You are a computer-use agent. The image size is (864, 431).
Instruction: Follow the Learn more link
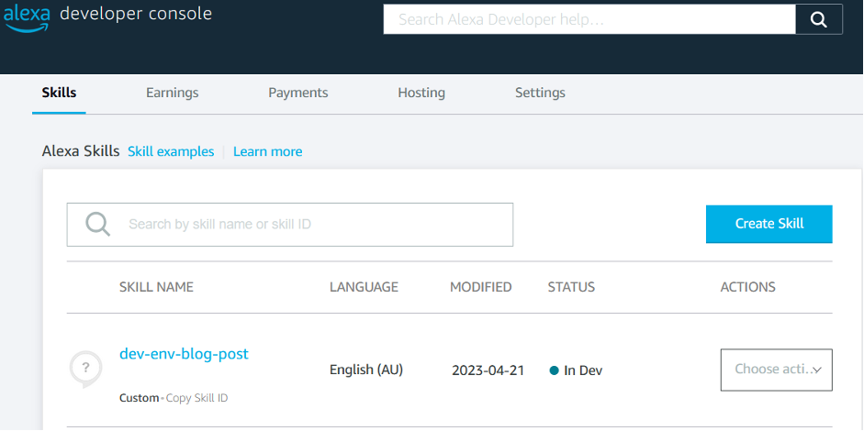coord(267,151)
